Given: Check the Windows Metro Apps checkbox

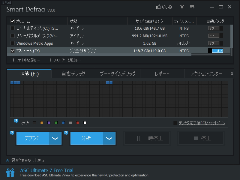Looking at the screenshot, I should [x=13, y=43].
